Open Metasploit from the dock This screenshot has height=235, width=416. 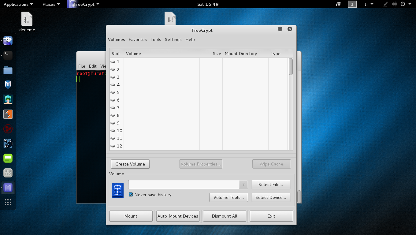(x=8, y=85)
